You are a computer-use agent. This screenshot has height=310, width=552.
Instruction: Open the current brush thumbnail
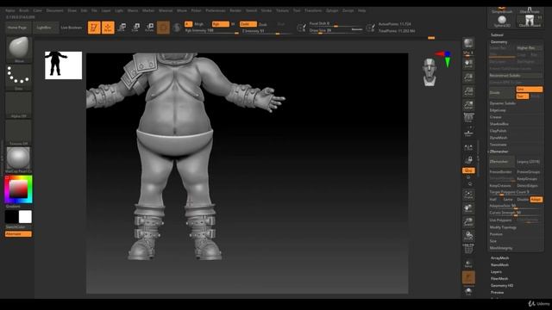click(19, 49)
